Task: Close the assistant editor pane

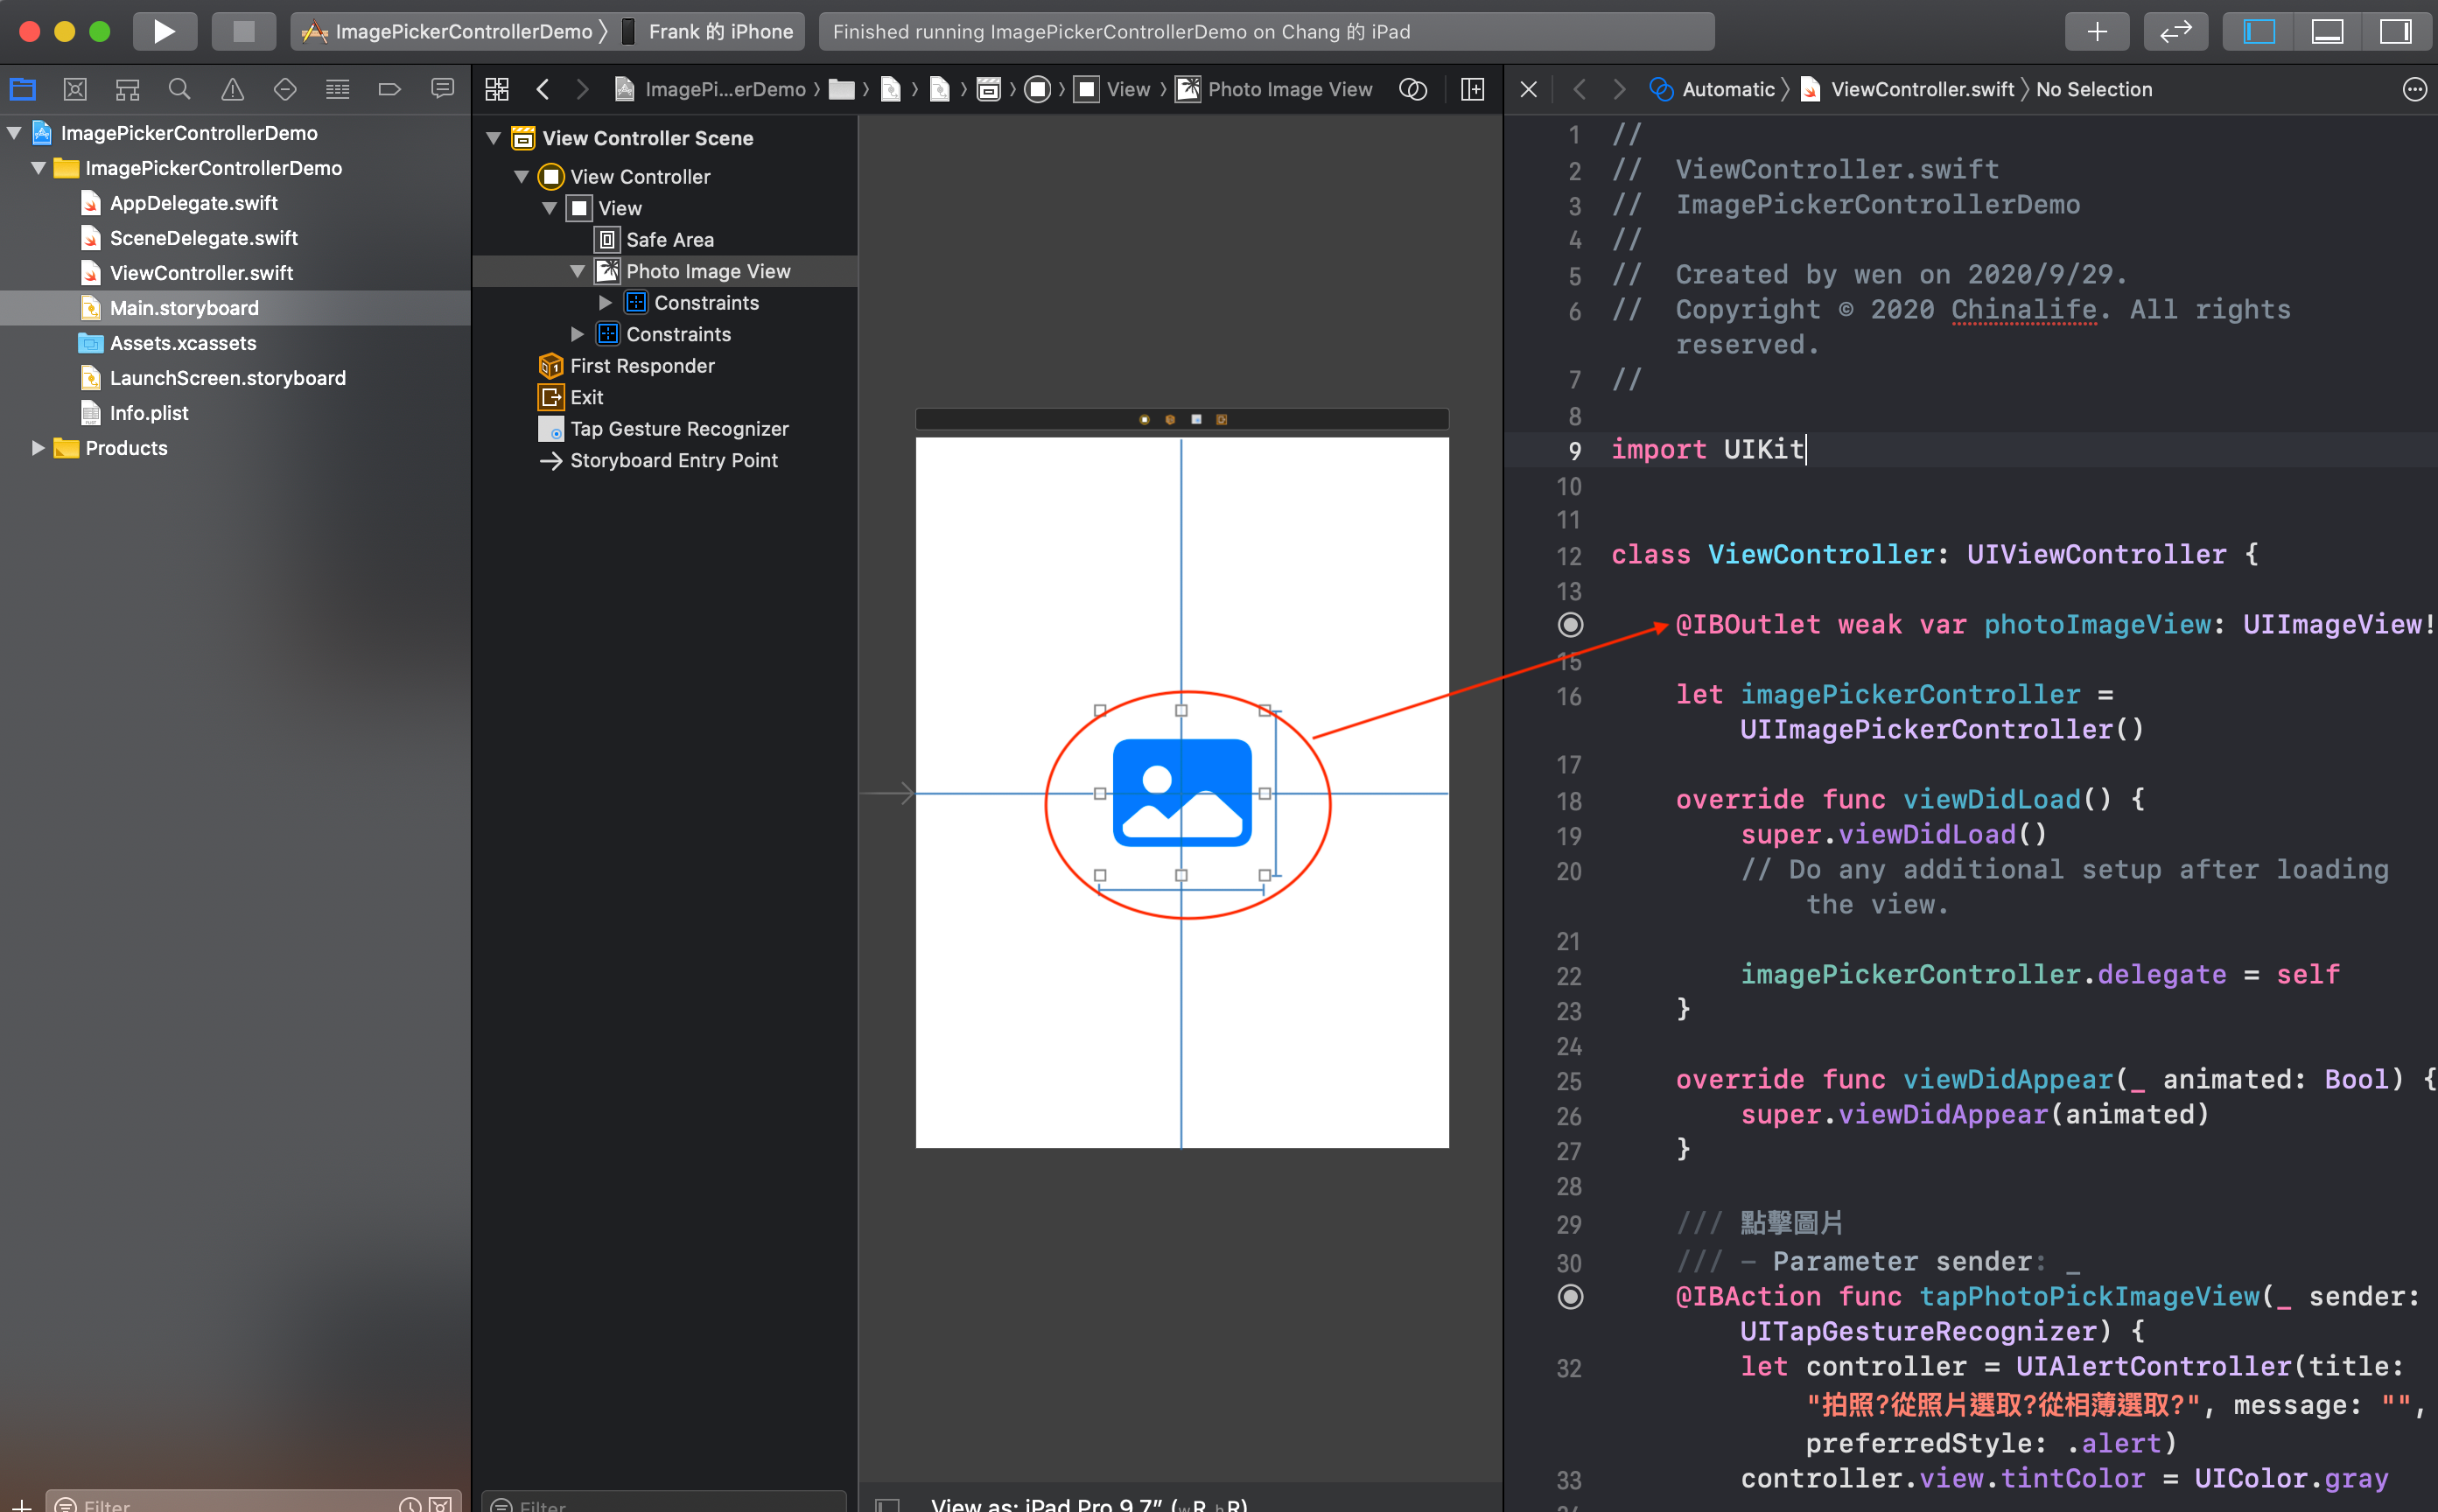Action: pos(1529,89)
